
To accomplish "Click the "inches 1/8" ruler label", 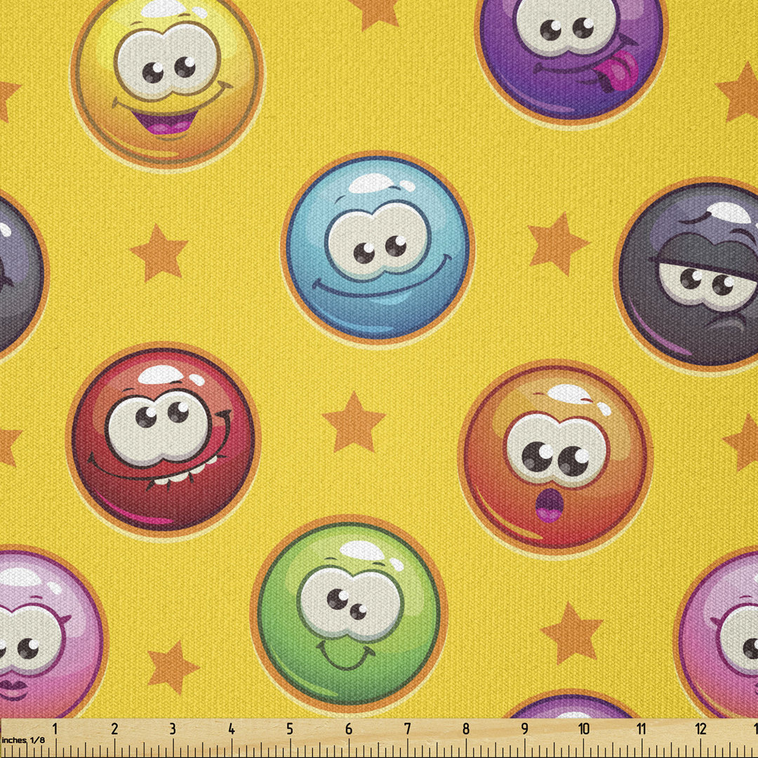I will coord(22,739).
